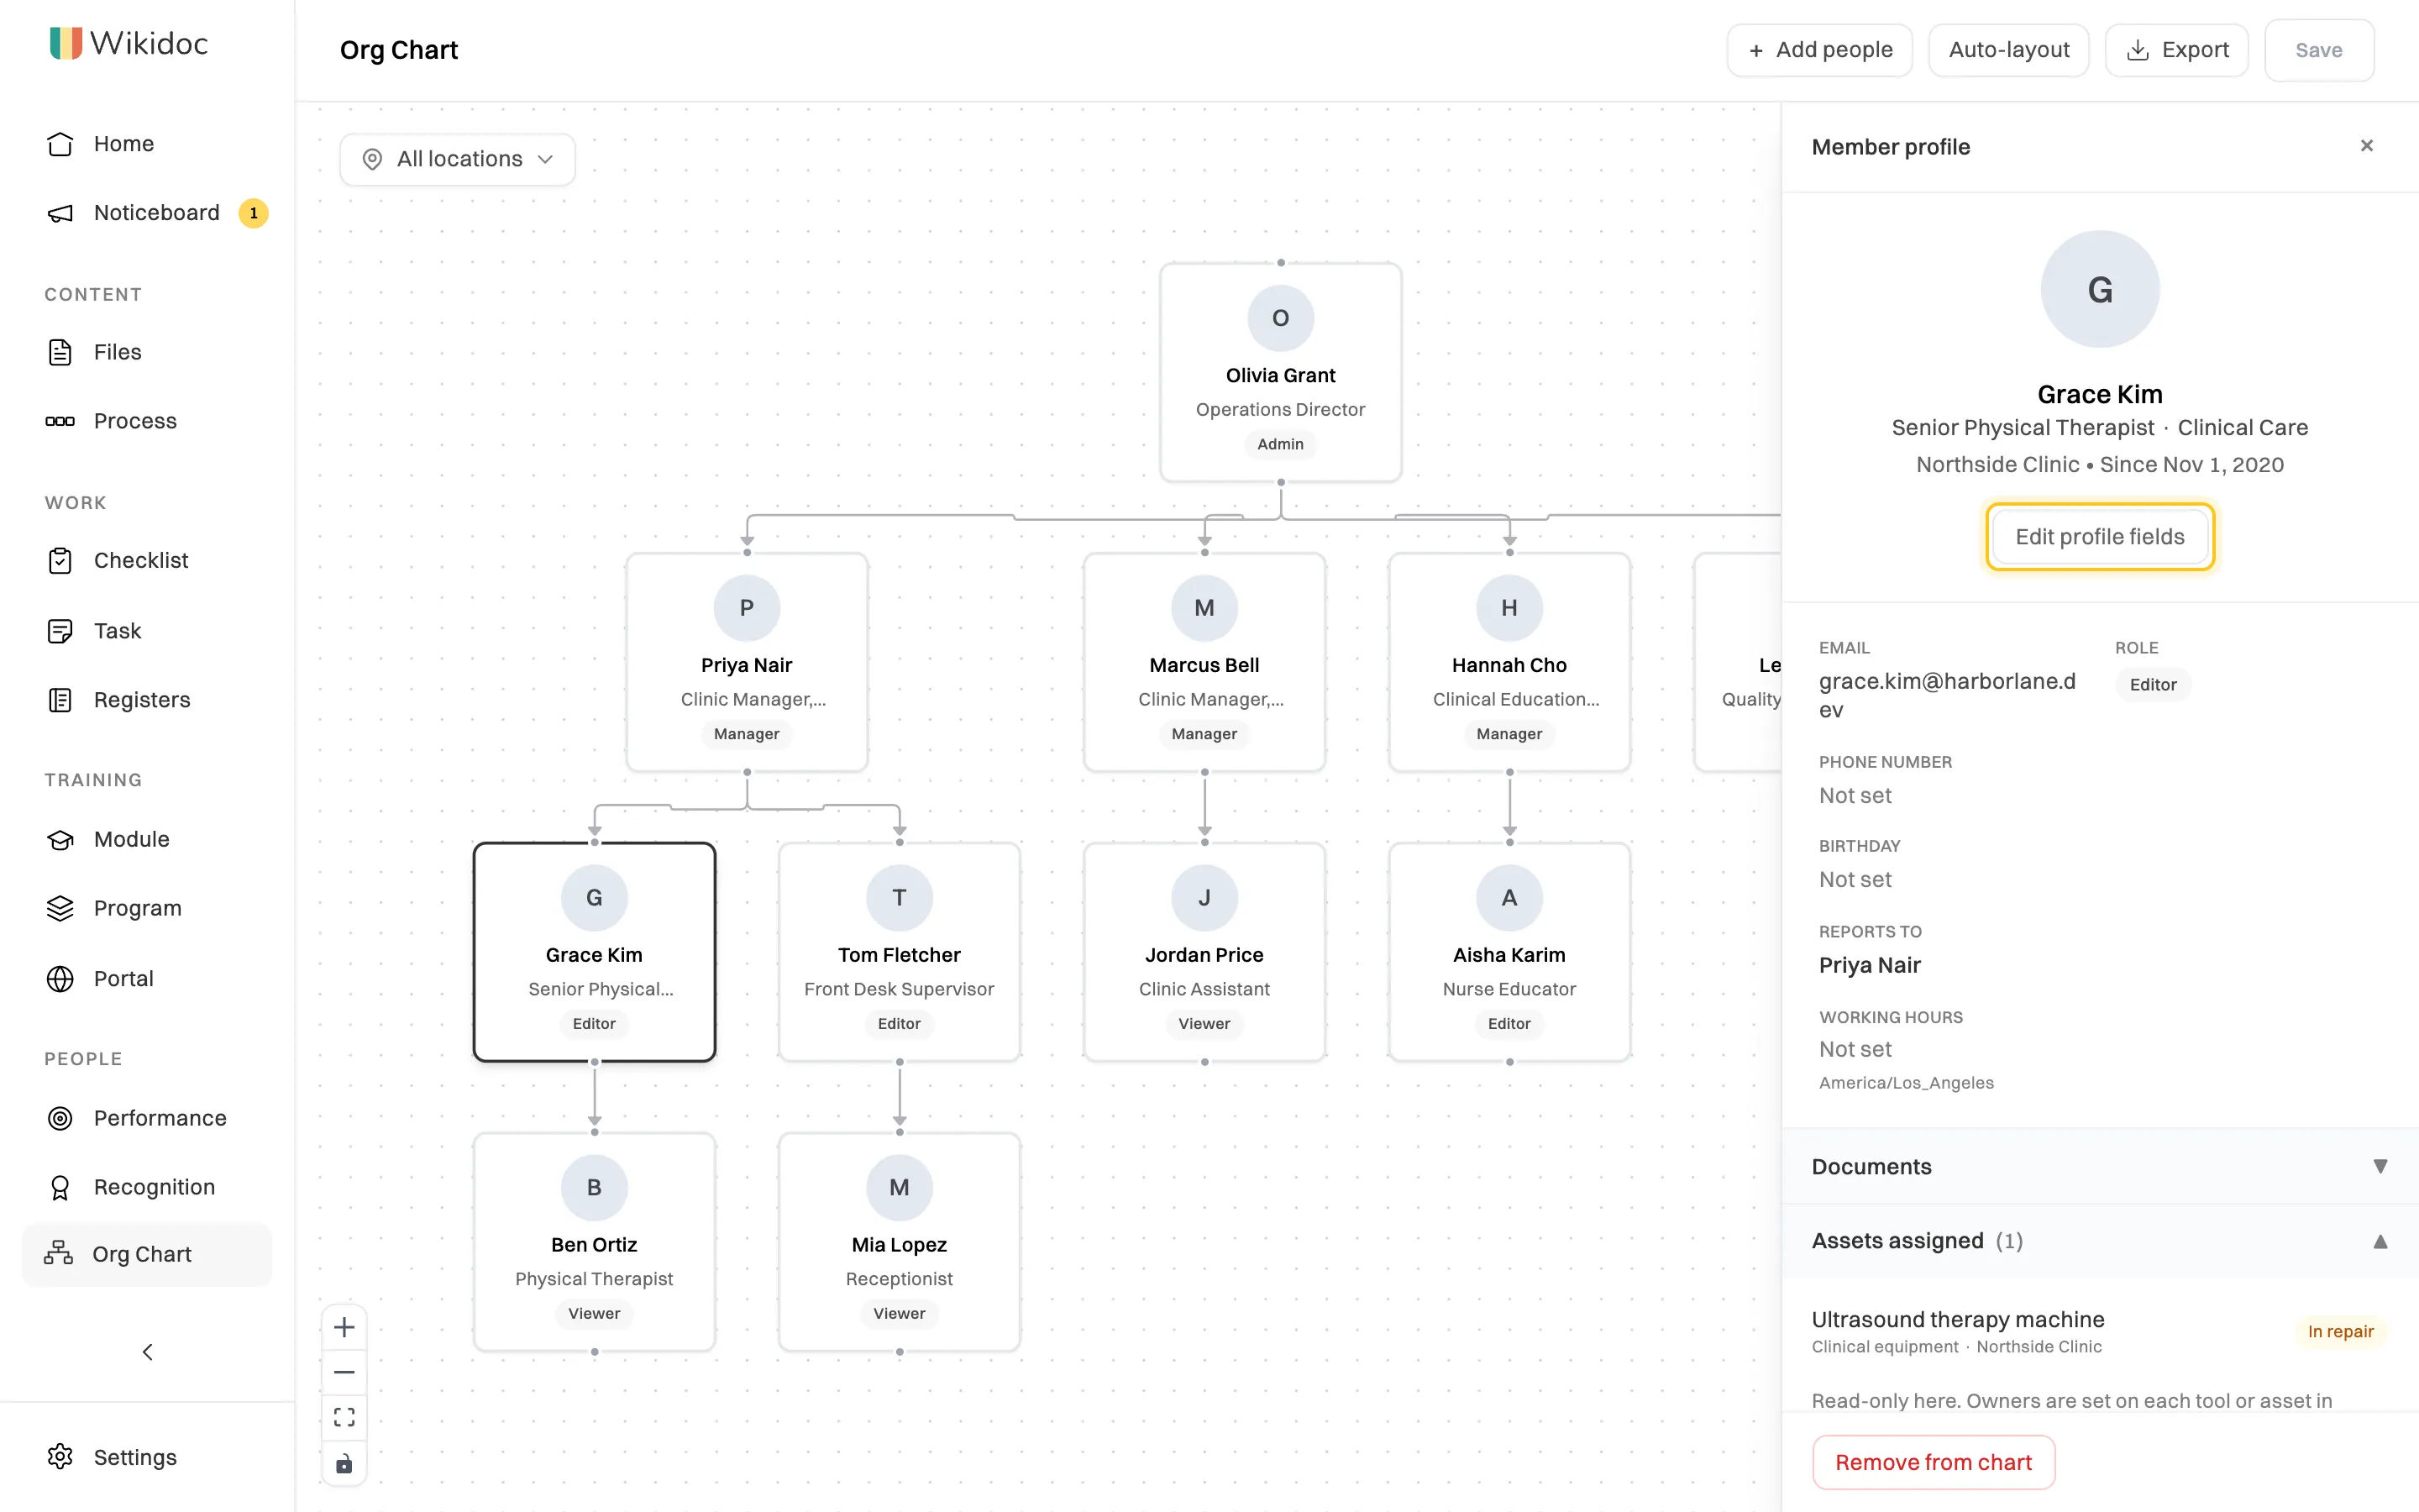Click Remove from chart button

point(1934,1462)
